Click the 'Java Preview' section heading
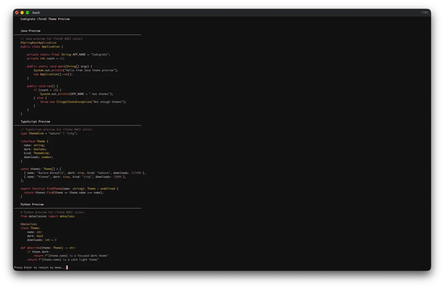The height and width of the screenshot is (288, 444). [30, 31]
